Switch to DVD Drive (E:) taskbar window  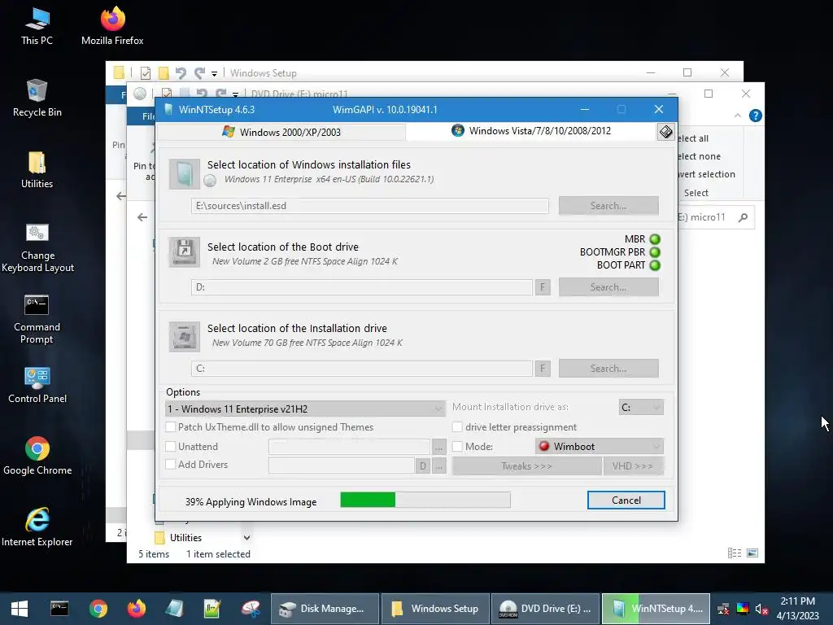pos(545,609)
